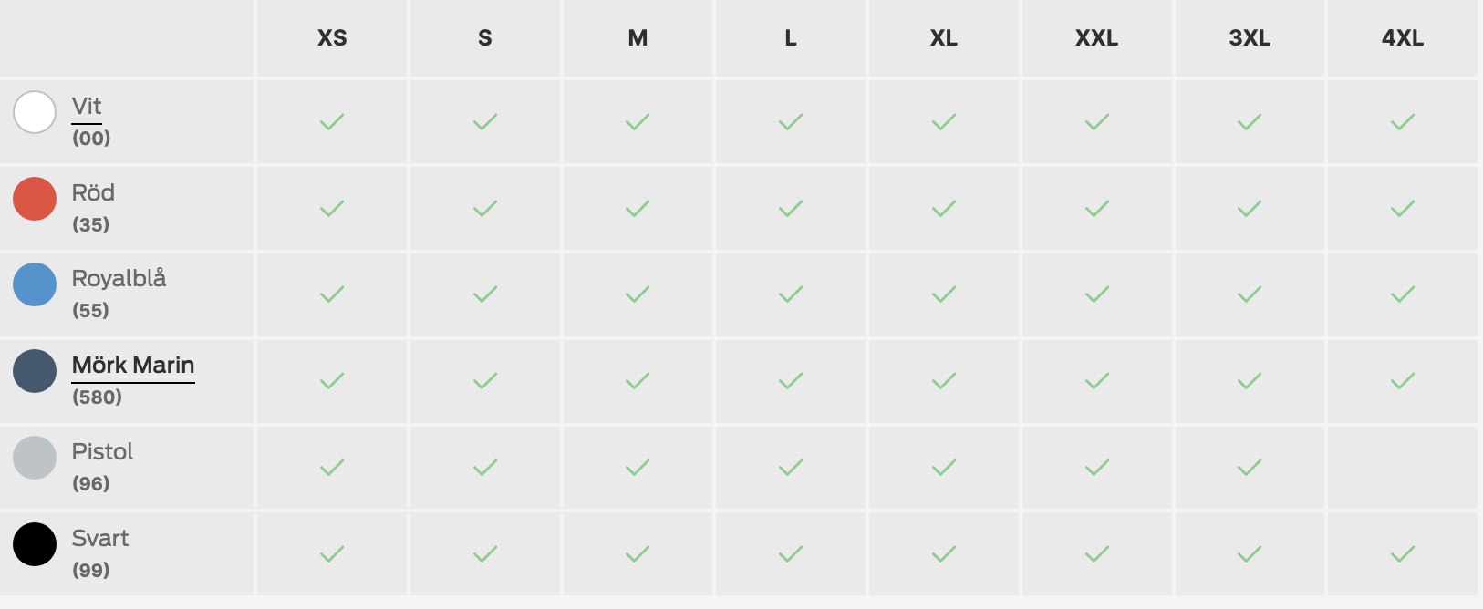The height and width of the screenshot is (609, 1483).
Task: Click the Svart black color swatch
Action: (35, 544)
